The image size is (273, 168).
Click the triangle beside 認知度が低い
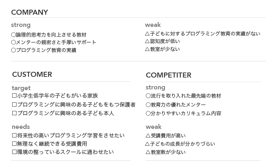point(148,41)
